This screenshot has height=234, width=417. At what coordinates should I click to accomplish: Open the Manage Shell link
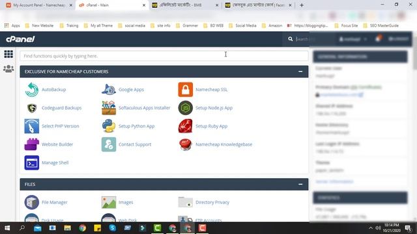click(x=55, y=163)
